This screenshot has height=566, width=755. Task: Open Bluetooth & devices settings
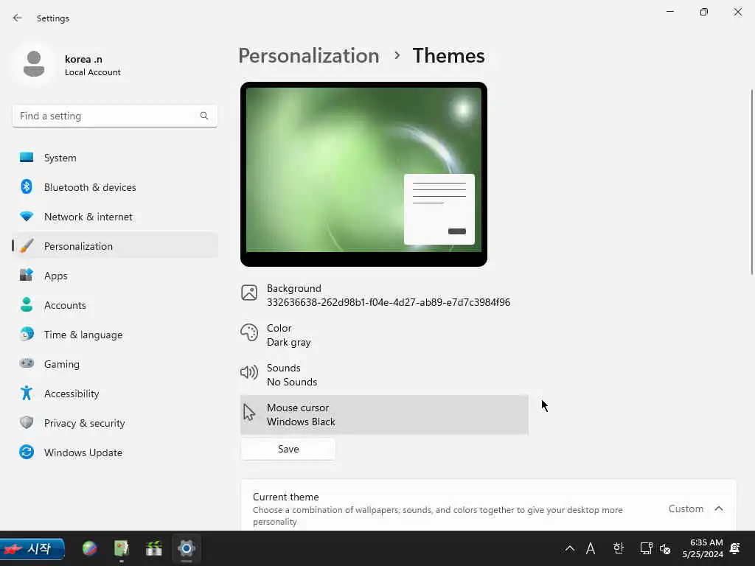click(x=114, y=187)
